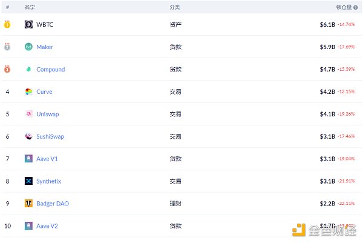This screenshot has width=363, height=243.
Task: Open the Maker project link
Action: [45, 47]
